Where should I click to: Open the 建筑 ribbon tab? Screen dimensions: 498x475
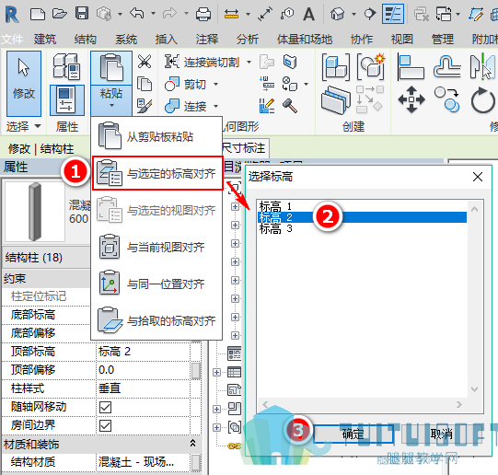click(45, 39)
